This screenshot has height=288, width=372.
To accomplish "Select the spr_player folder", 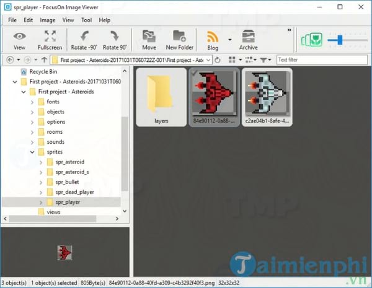I will pyautogui.click(x=68, y=202).
